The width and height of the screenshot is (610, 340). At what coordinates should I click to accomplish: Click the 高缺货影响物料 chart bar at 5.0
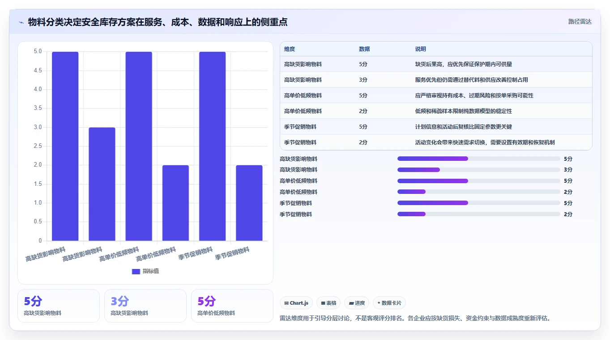pyautogui.click(x=65, y=146)
